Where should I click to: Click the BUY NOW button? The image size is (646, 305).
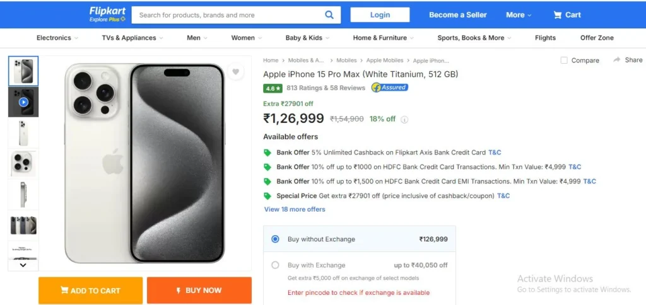pyautogui.click(x=199, y=290)
